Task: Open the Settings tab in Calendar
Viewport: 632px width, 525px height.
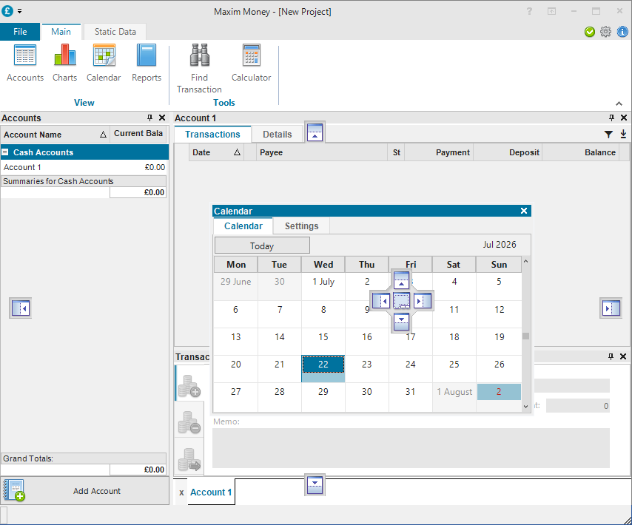Action: (x=301, y=226)
